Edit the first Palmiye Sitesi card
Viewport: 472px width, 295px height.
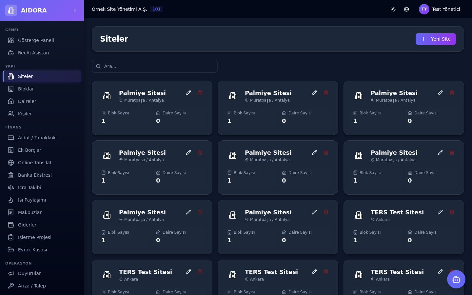(188, 93)
